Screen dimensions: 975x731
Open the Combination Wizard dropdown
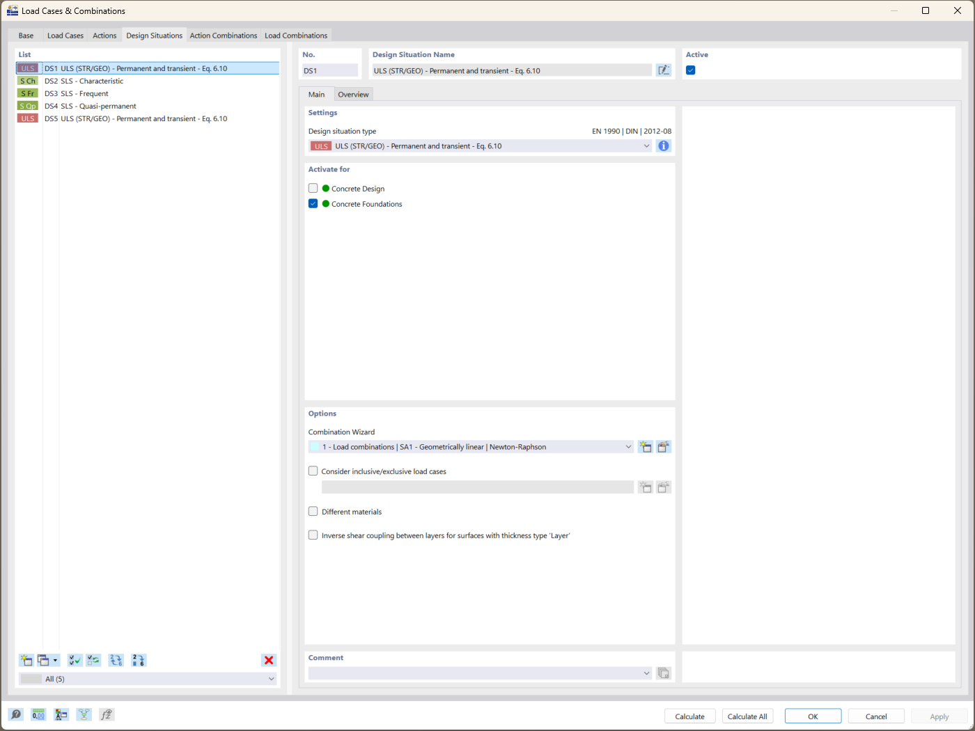coord(628,446)
